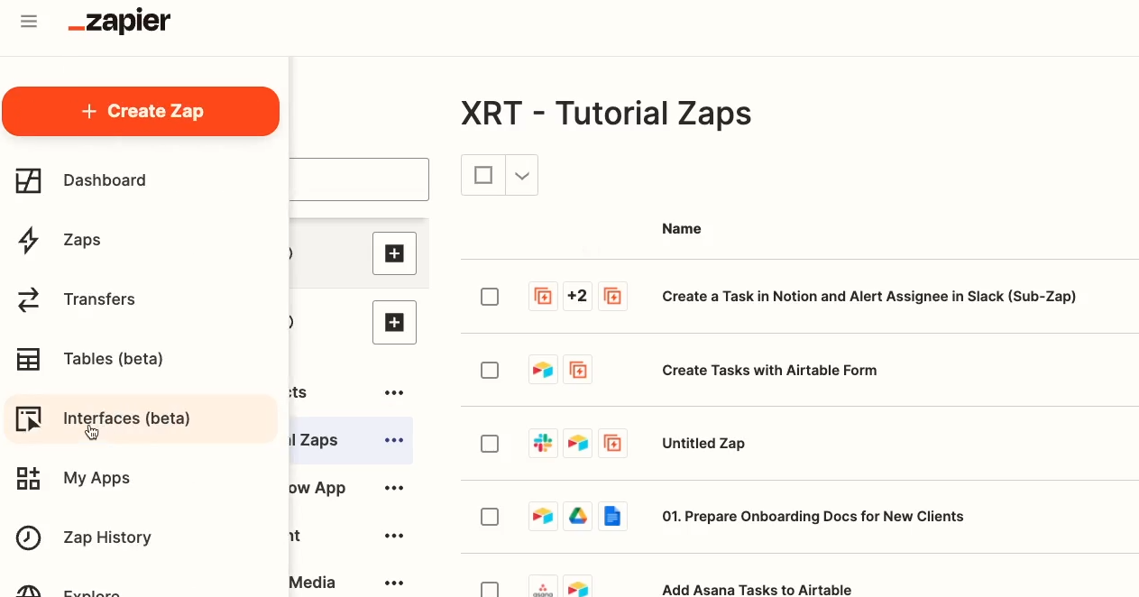Click the +2 badge in Sub-Zap row
The width and height of the screenshot is (1139, 597).
(x=577, y=297)
